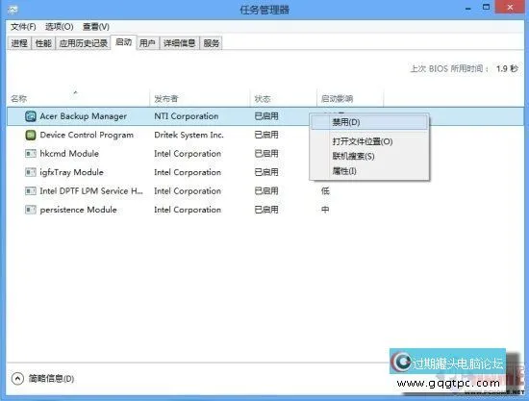Click the hkcmd Module icon
The image size is (529, 401).
click(x=31, y=154)
